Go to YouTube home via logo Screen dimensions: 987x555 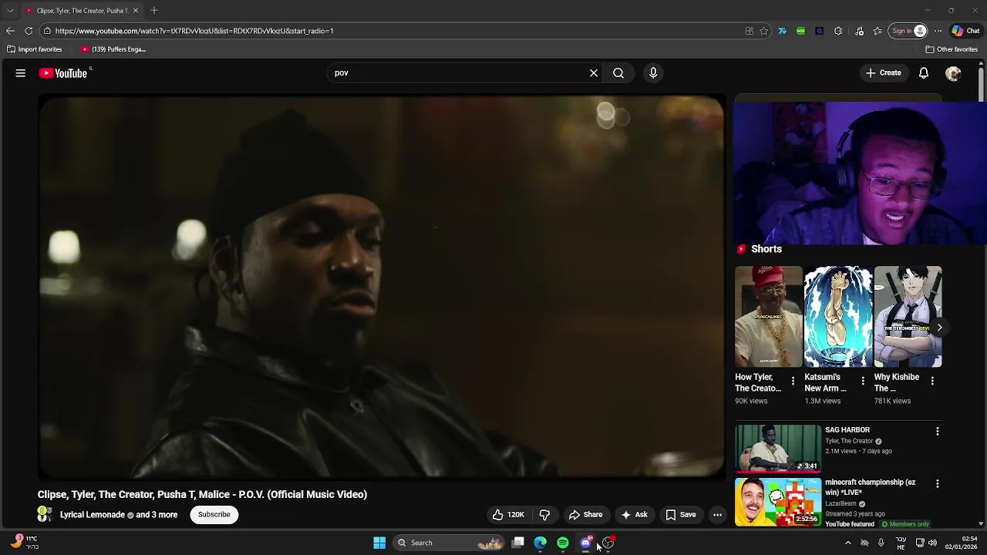(x=63, y=73)
